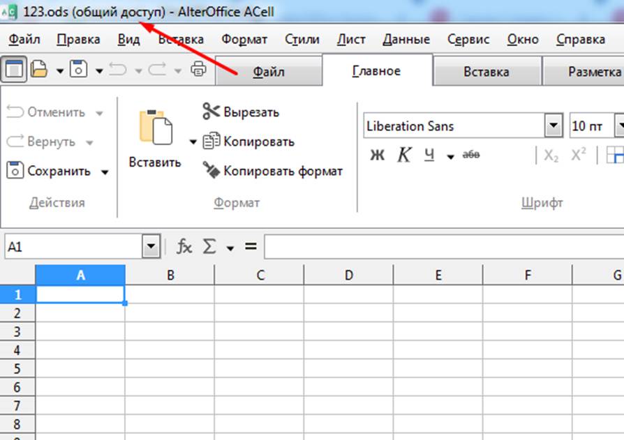The width and height of the screenshot is (624, 440).
Task: Click the Formula equals sign icon
Action: coord(251,246)
